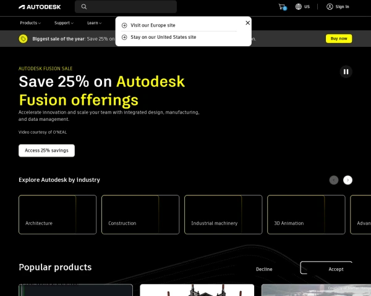371x296 pixels.
Task: Expand the Products menu
Action: click(30, 23)
